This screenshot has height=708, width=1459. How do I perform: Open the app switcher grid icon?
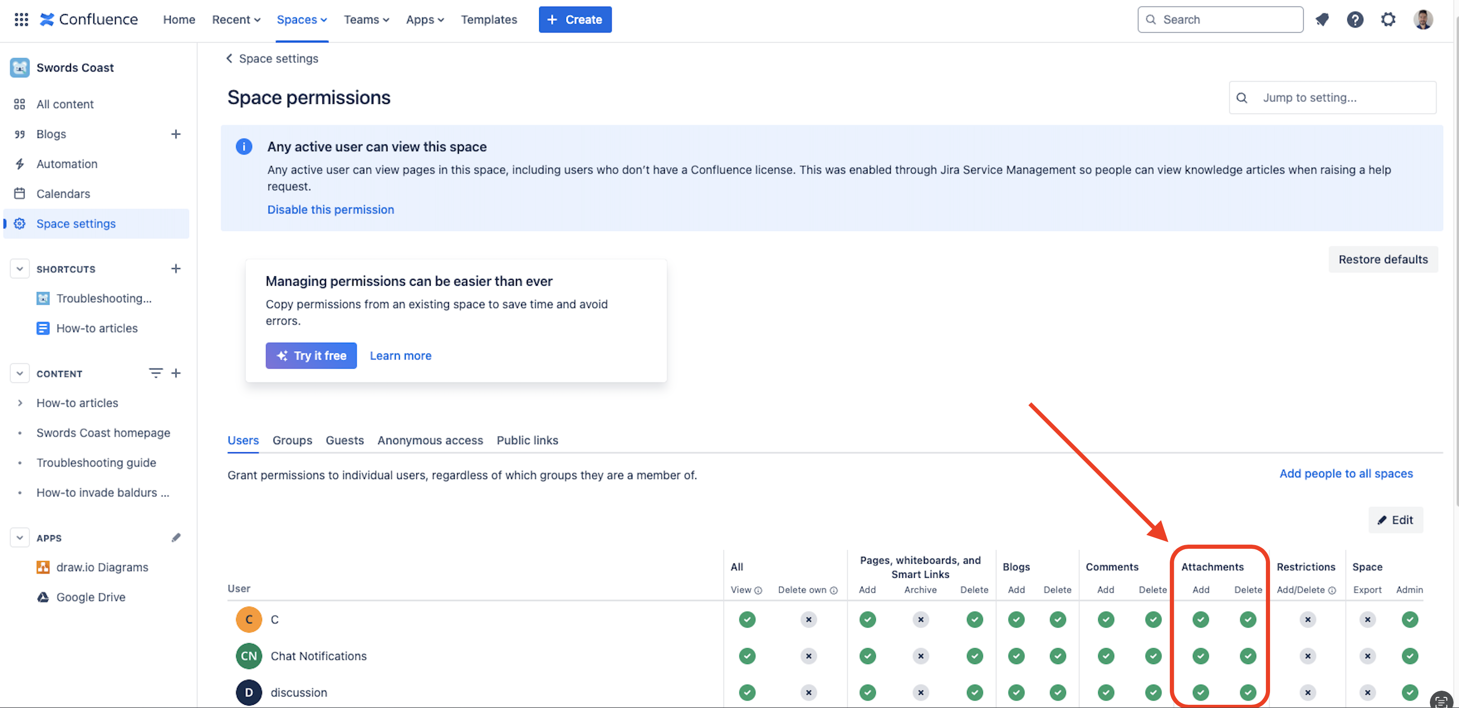pos(21,19)
